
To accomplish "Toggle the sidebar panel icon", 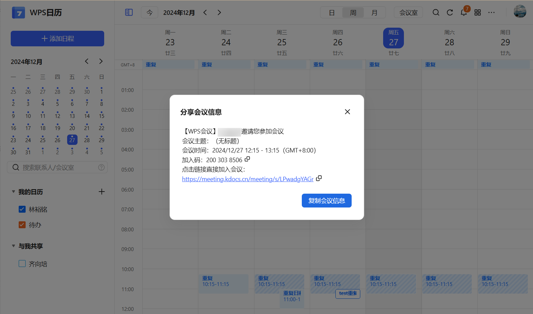I will point(129,12).
